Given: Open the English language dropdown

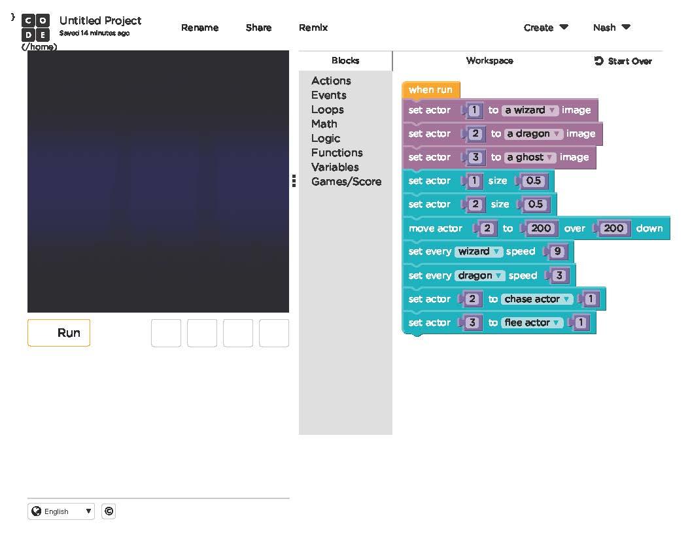Looking at the screenshot, I should click(x=61, y=511).
